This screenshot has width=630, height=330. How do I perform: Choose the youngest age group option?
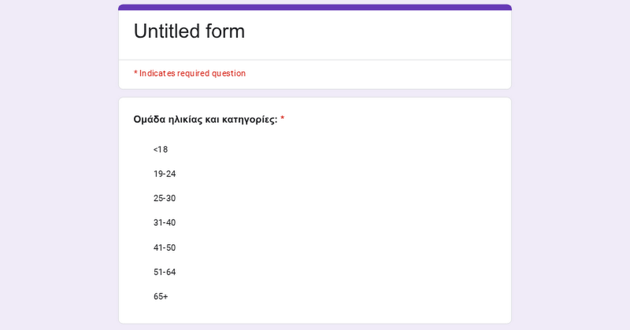(x=160, y=149)
